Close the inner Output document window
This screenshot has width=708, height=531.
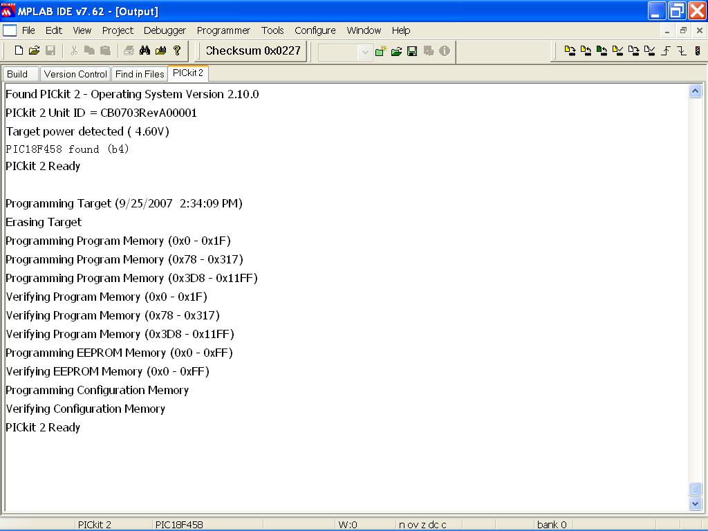(x=700, y=30)
